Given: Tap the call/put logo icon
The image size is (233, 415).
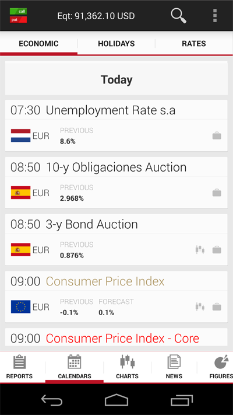Looking at the screenshot, I should click(18, 16).
